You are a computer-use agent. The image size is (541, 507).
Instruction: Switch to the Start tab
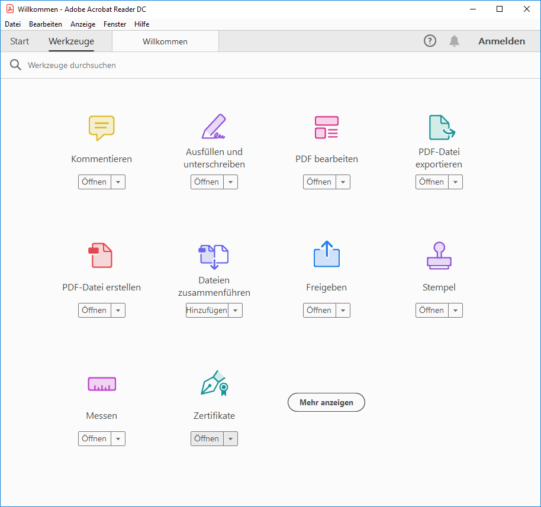[x=20, y=41]
